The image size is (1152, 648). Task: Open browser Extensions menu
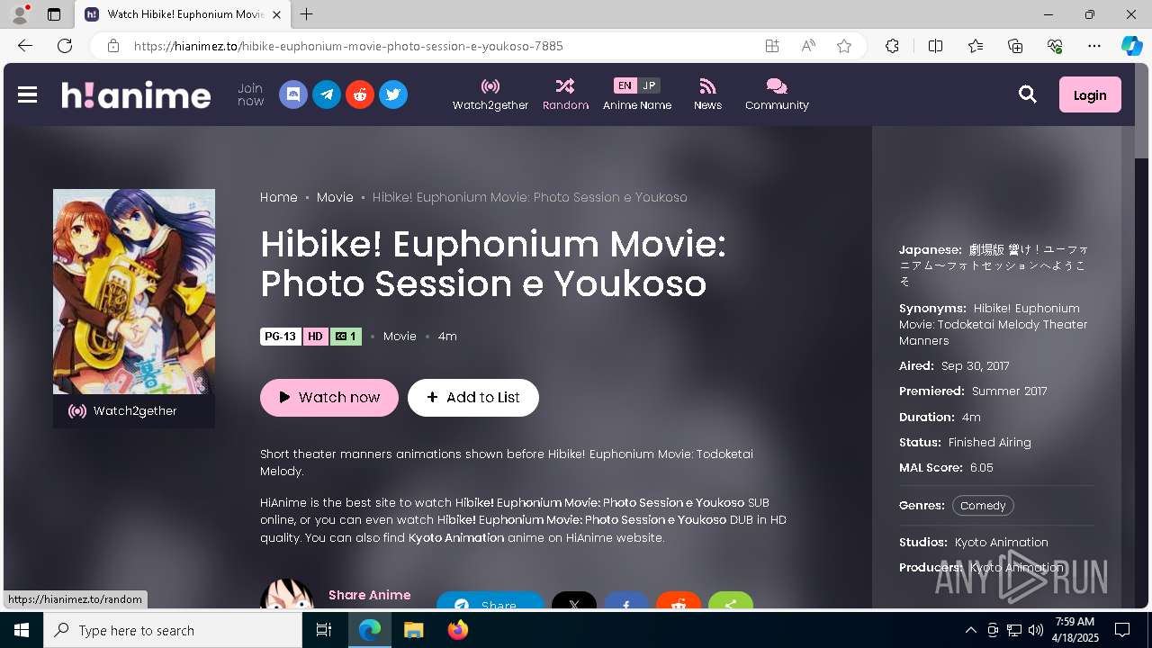point(892,46)
